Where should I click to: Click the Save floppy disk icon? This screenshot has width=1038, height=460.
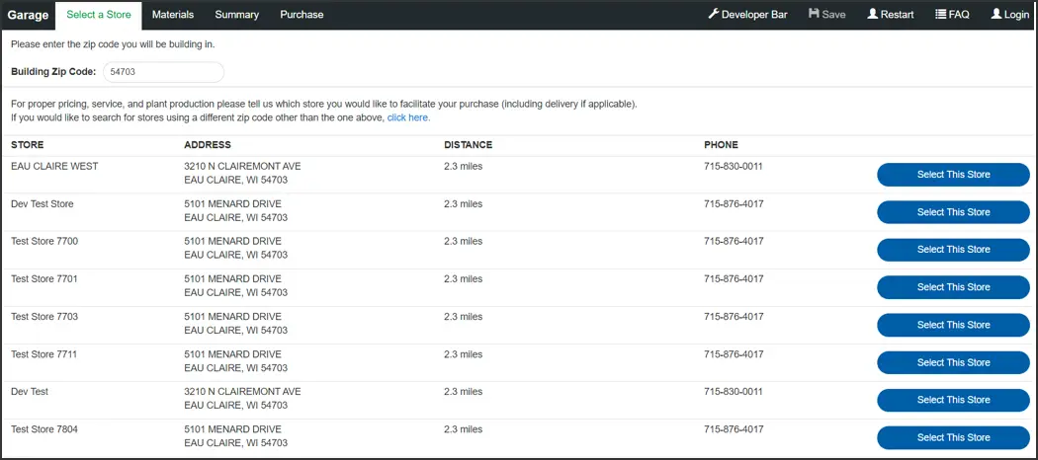click(815, 15)
